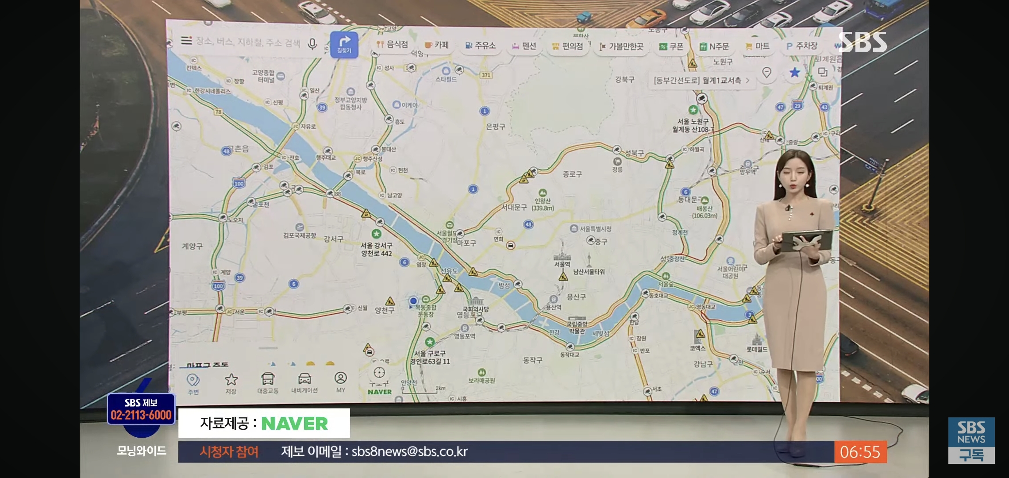Toggle the map layers icon
Screen dimensions: 1009x478
(823, 72)
